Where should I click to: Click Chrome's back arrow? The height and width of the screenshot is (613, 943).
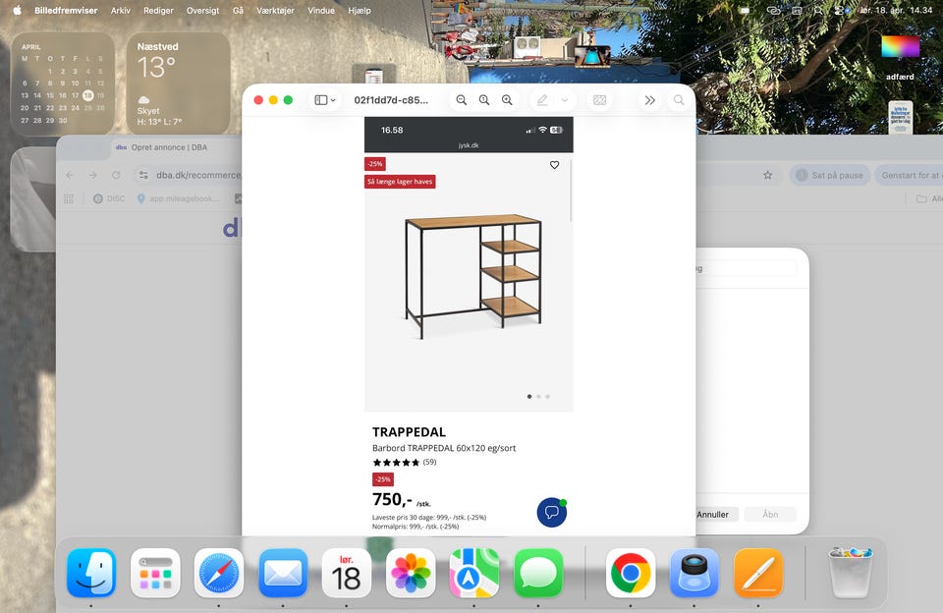70,175
